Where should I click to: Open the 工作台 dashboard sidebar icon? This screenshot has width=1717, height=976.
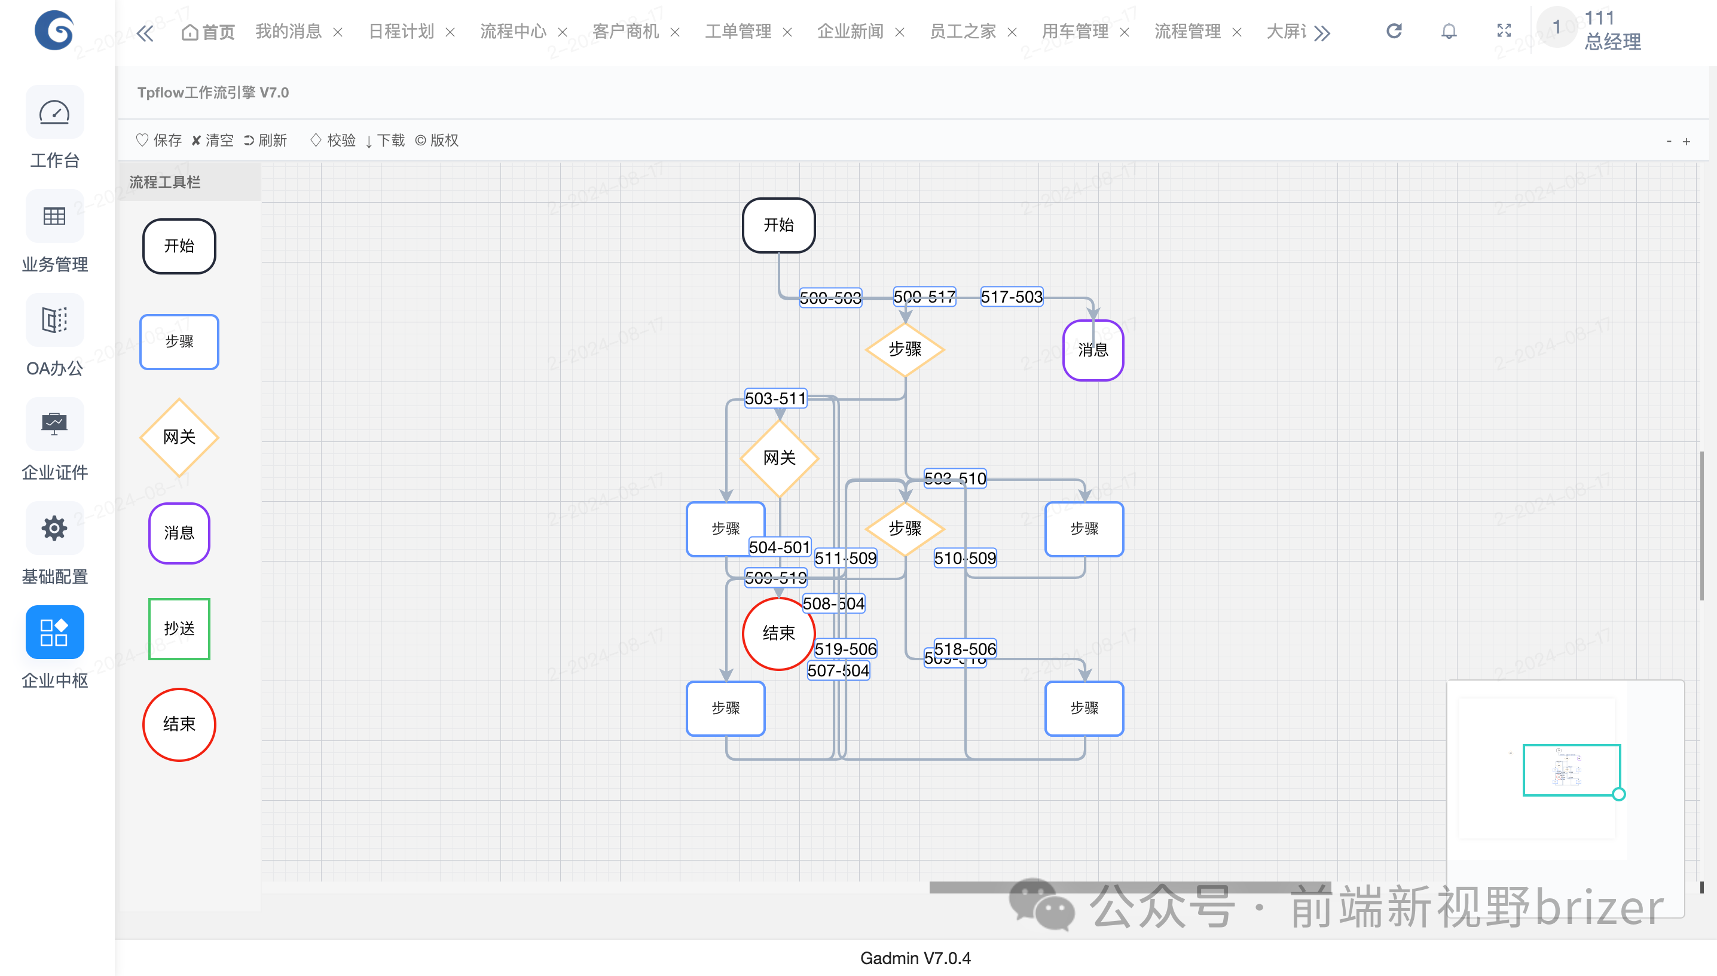(54, 112)
